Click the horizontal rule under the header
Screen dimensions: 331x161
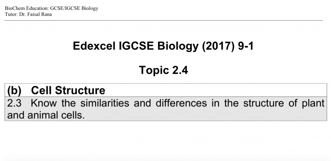(x=164, y=20)
